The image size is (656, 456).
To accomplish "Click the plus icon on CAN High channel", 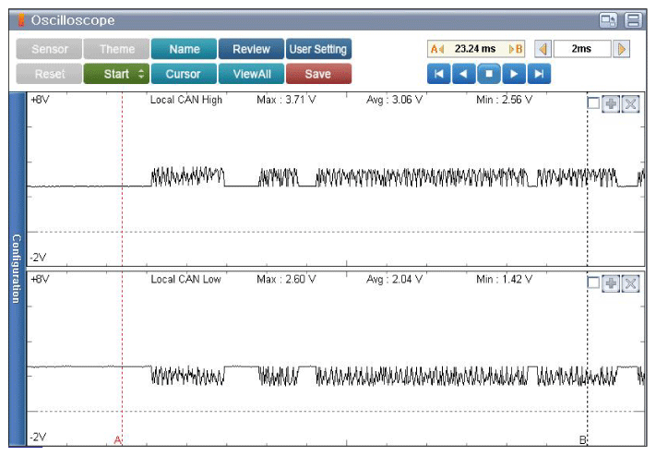I will [611, 104].
